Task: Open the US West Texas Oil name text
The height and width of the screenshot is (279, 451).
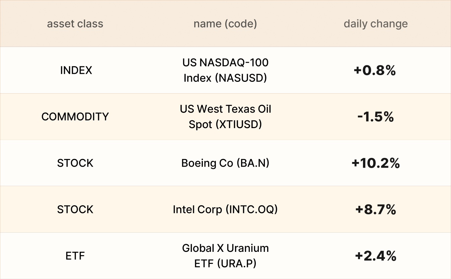Action: tap(225, 109)
